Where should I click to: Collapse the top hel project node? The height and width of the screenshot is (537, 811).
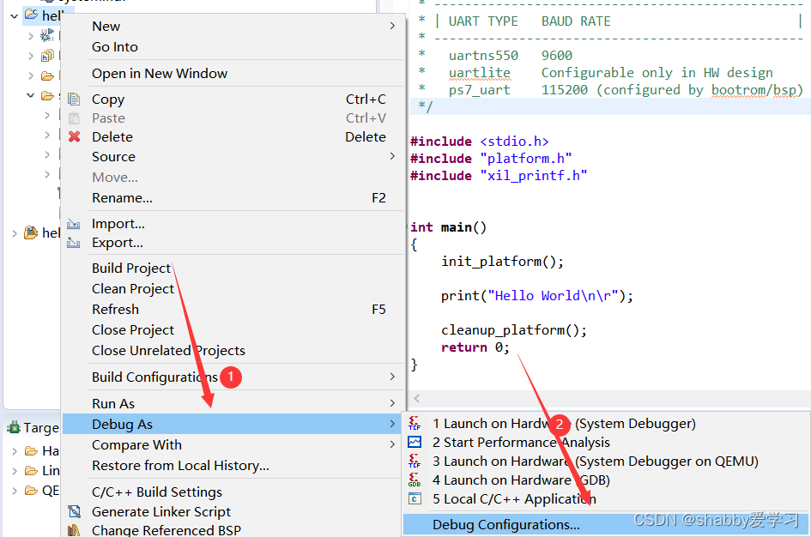tap(14, 16)
